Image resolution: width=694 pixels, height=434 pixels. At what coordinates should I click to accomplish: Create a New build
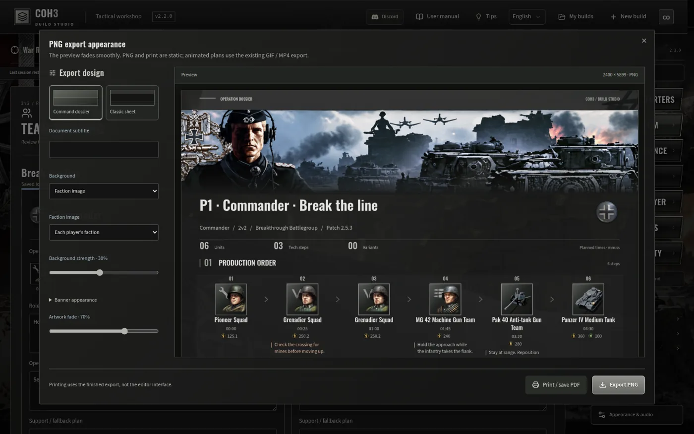point(628,17)
